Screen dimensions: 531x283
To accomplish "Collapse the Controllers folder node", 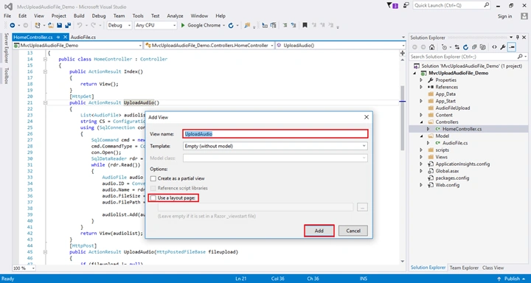I will pyautogui.click(x=421, y=122).
